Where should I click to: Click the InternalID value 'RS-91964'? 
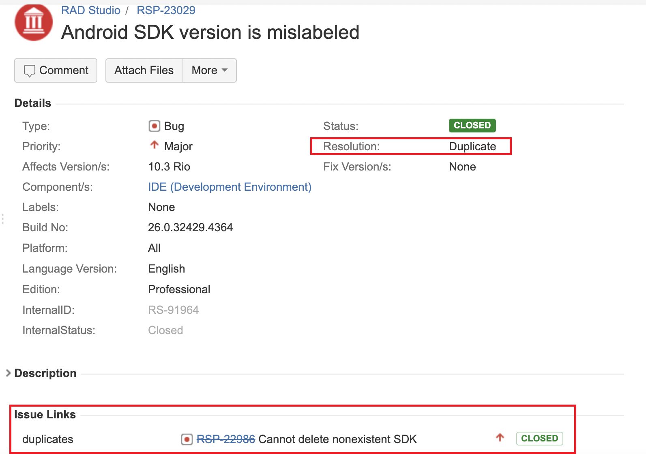[x=174, y=310]
